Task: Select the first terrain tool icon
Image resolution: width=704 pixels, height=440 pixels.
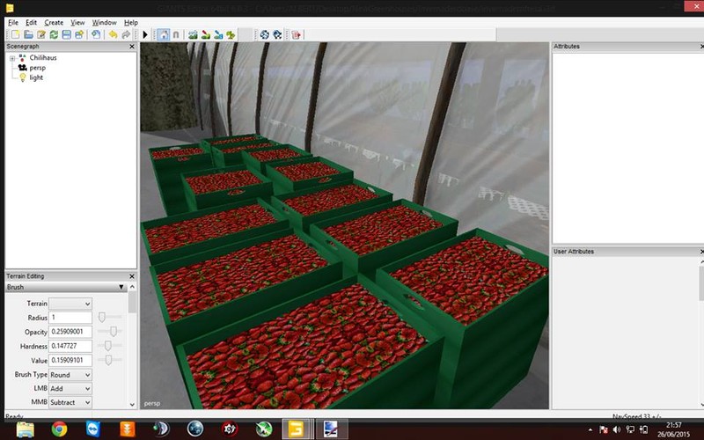Action: click(193, 34)
